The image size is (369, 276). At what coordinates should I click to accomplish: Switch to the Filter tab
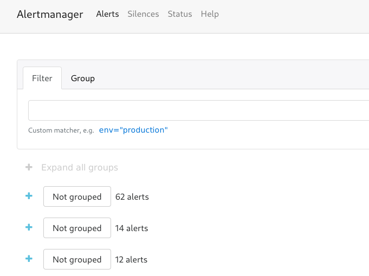42,78
